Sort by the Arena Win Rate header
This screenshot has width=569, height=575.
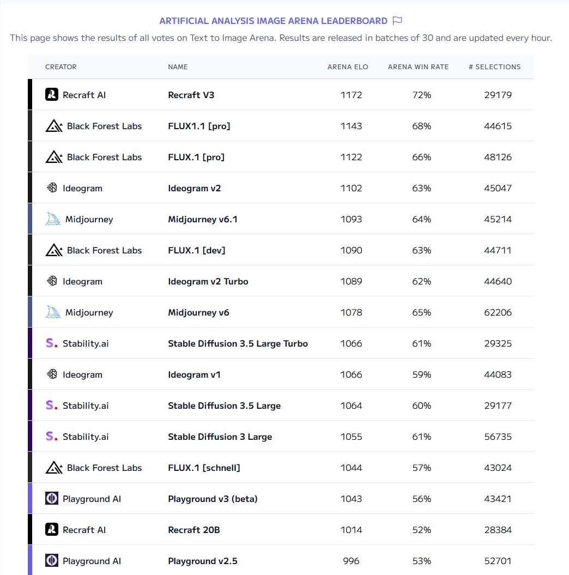click(418, 67)
